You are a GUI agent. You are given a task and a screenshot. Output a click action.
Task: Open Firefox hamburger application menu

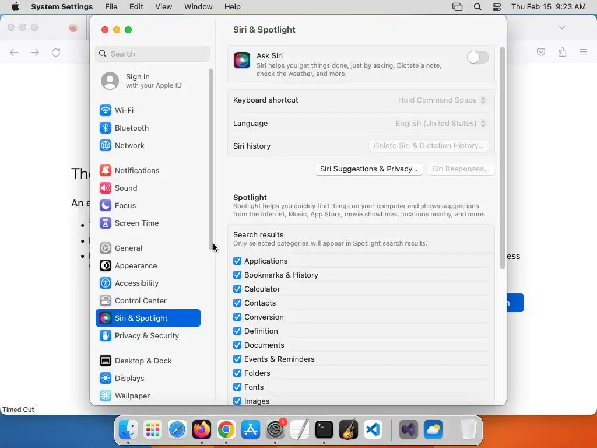(x=583, y=52)
